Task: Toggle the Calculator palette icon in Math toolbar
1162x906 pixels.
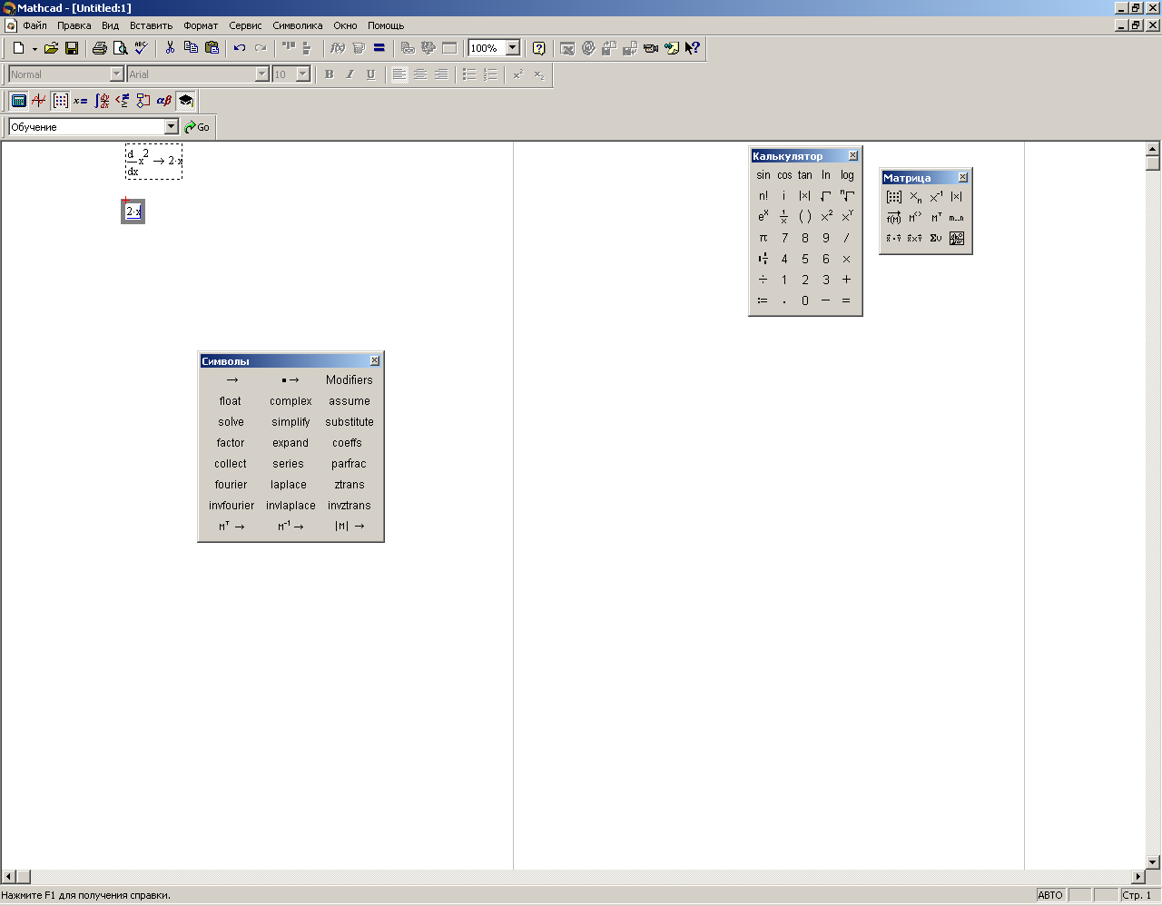Action: tap(18, 101)
